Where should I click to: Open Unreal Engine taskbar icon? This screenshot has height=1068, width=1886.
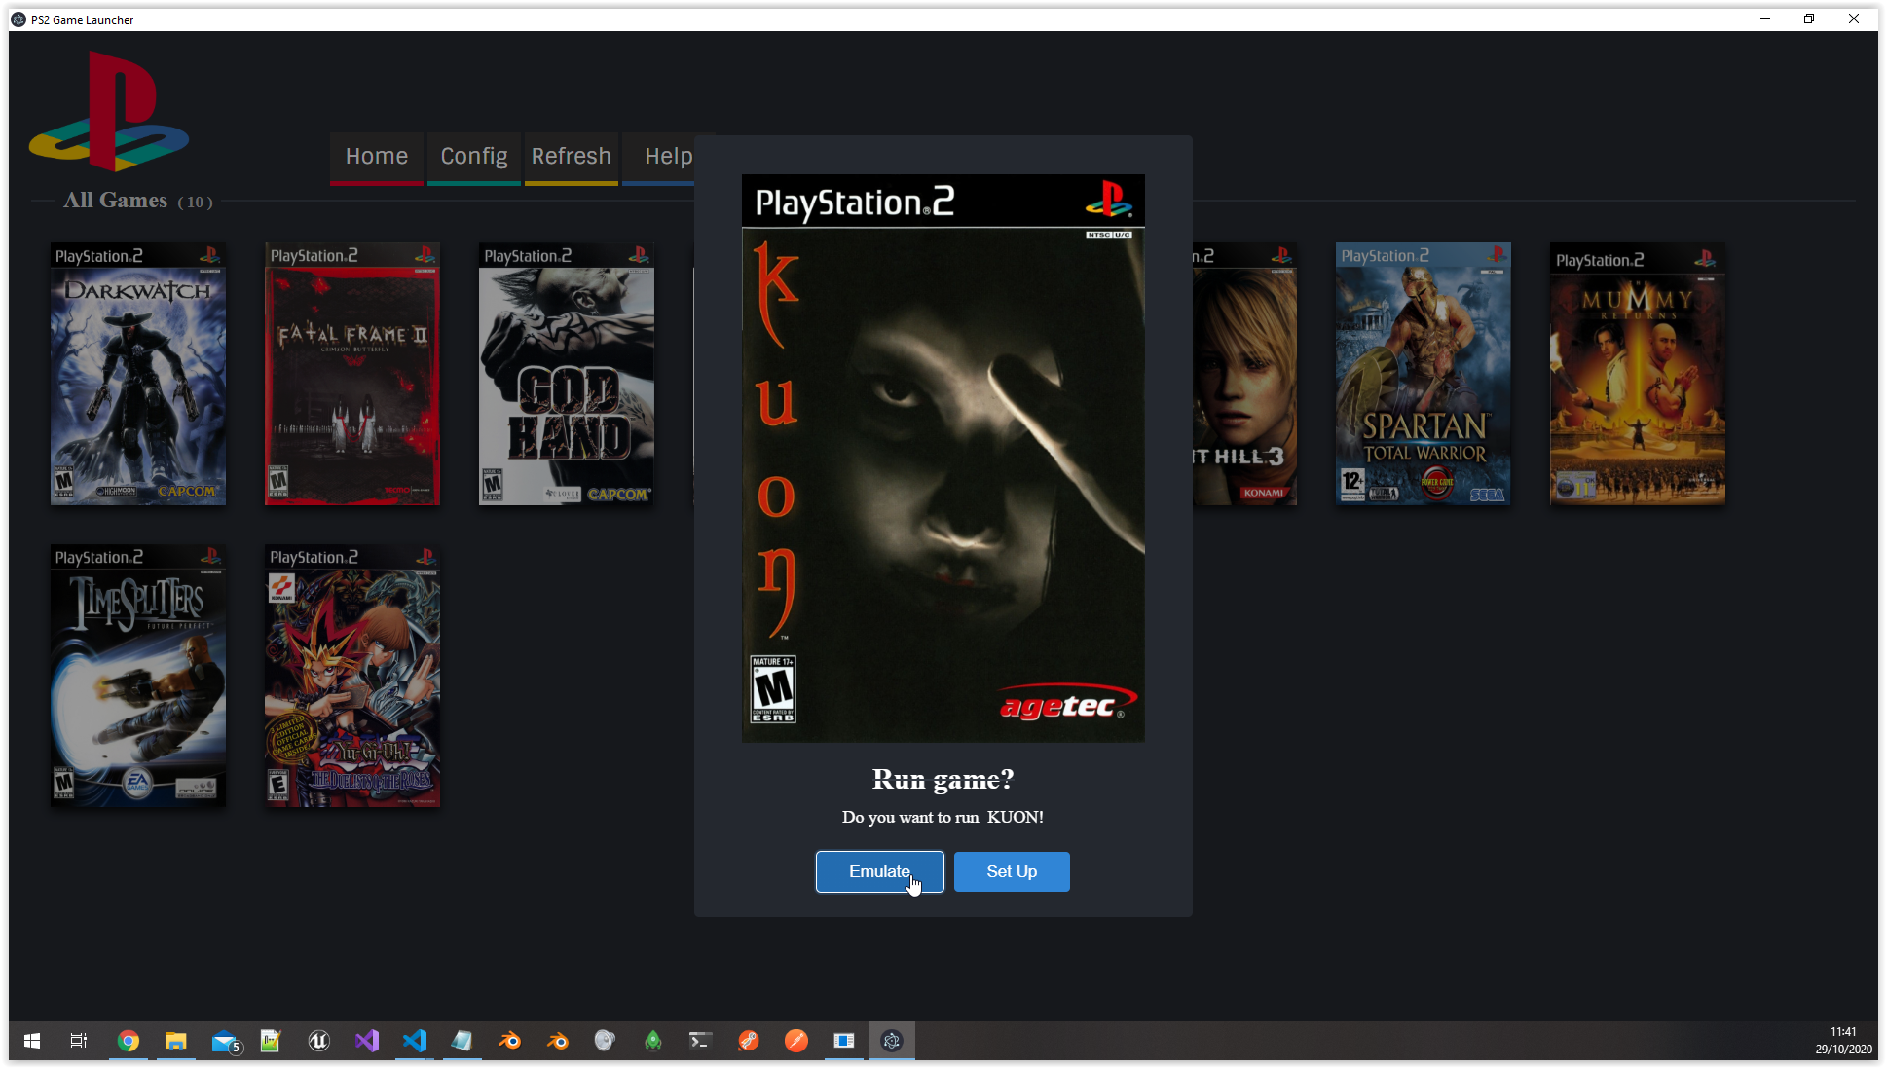318,1041
